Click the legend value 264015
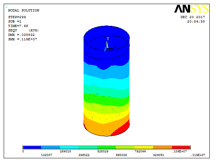This screenshot has width=216, height=162. tap(65, 151)
